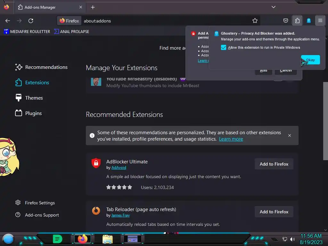Open James Fray author link
Image resolution: width=328 pixels, height=246 pixels.
[x=120, y=215]
